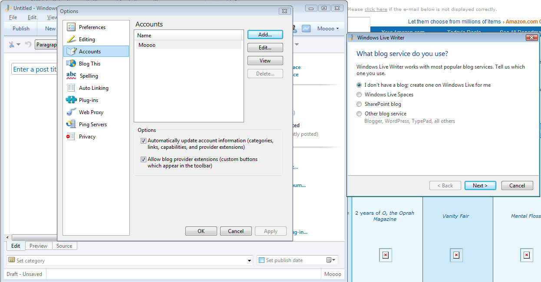Close the Options dialog
The width and height of the screenshot is (541, 282).
click(x=284, y=11)
